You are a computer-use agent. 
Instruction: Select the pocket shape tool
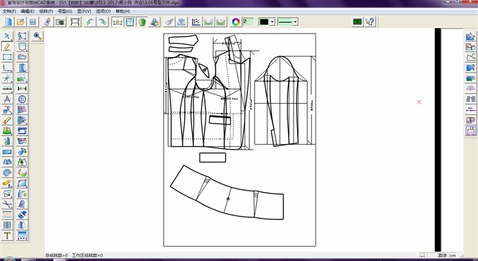[x=23, y=46]
